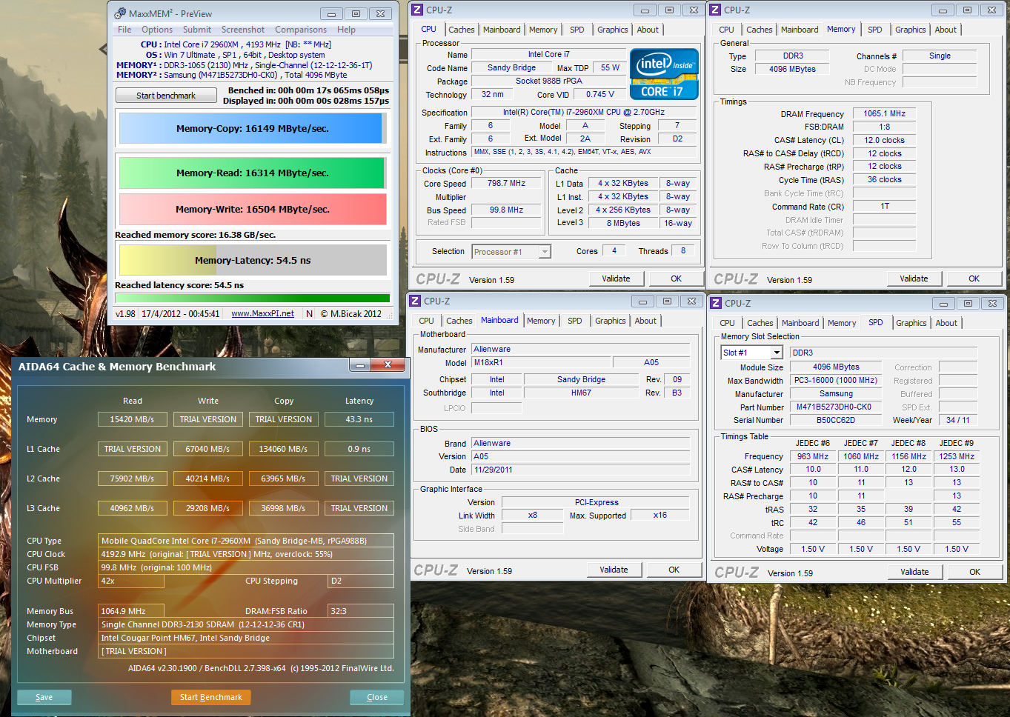Viewport: 1010px width, 717px height.
Task: Click the green progress bar in MaxxMEM
Action: click(x=253, y=299)
